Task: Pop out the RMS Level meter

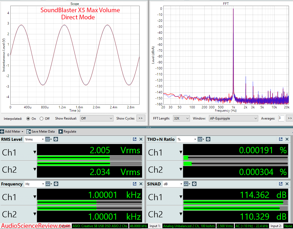Action: 135,139
